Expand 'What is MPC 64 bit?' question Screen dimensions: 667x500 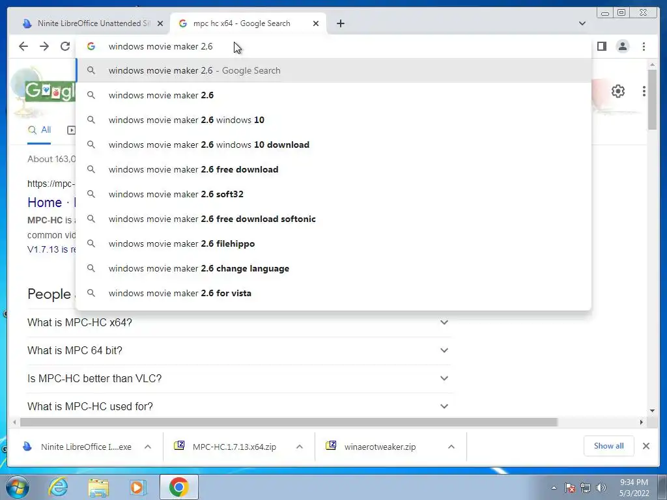coord(239,351)
